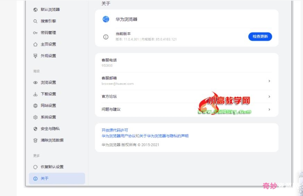Click the 950800 phone number
Viewport: 303px width, 196px height.
(x=107, y=66)
